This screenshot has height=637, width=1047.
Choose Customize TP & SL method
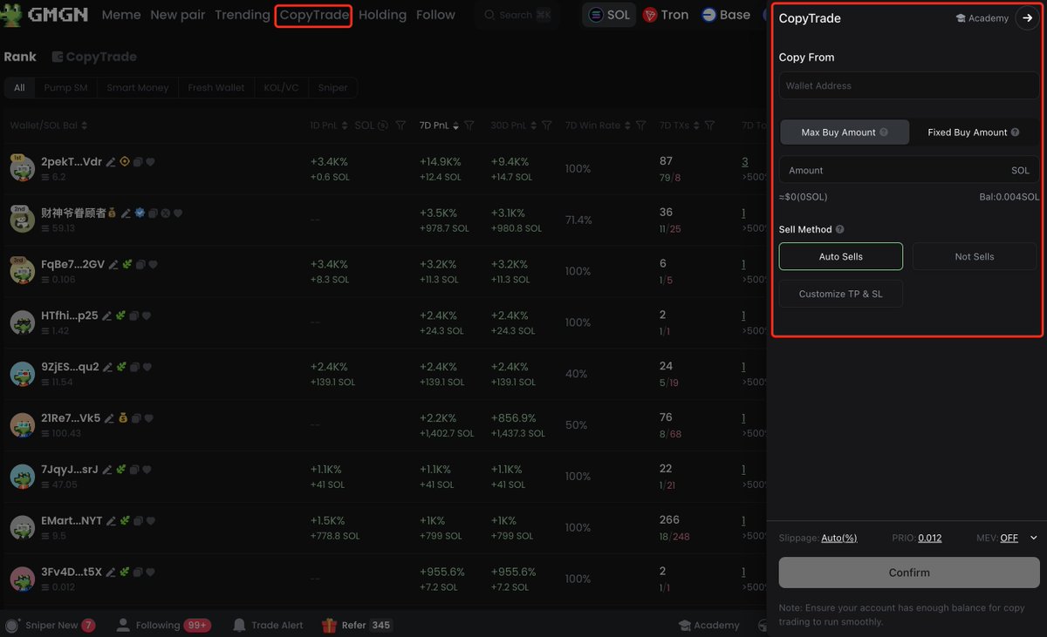click(840, 294)
